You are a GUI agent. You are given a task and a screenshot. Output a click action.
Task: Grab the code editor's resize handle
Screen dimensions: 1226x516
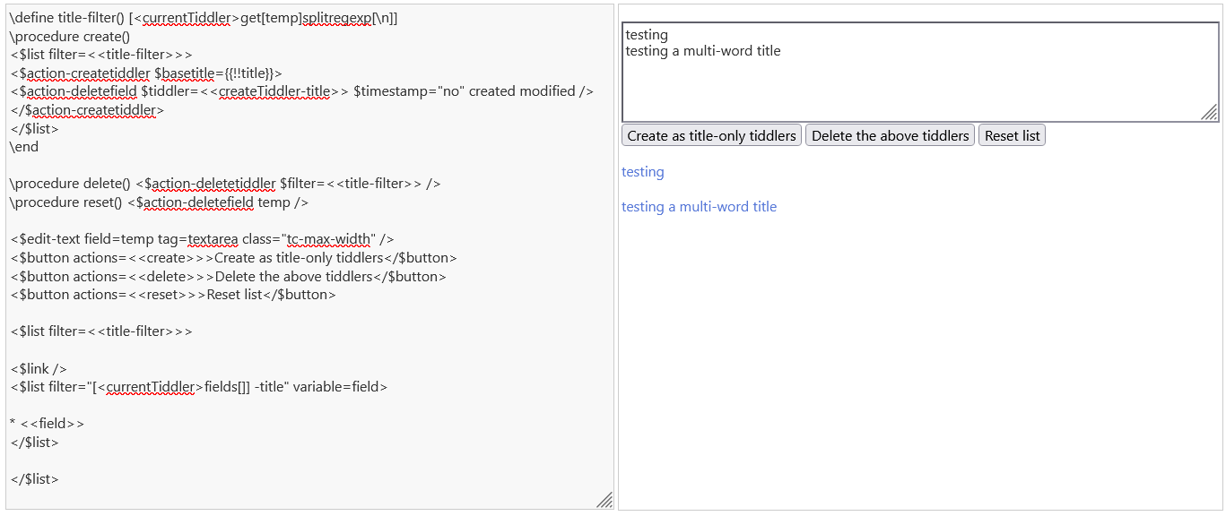tap(605, 500)
